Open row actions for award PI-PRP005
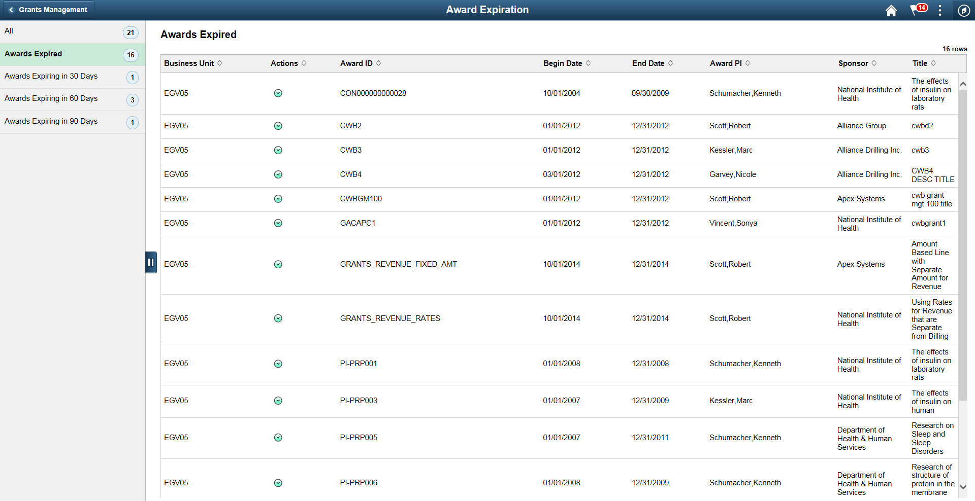Image resolution: width=975 pixels, height=501 pixels. [278, 438]
